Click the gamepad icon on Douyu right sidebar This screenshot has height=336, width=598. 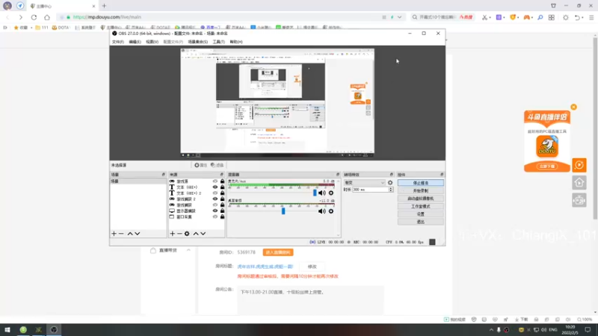(579, 200)
